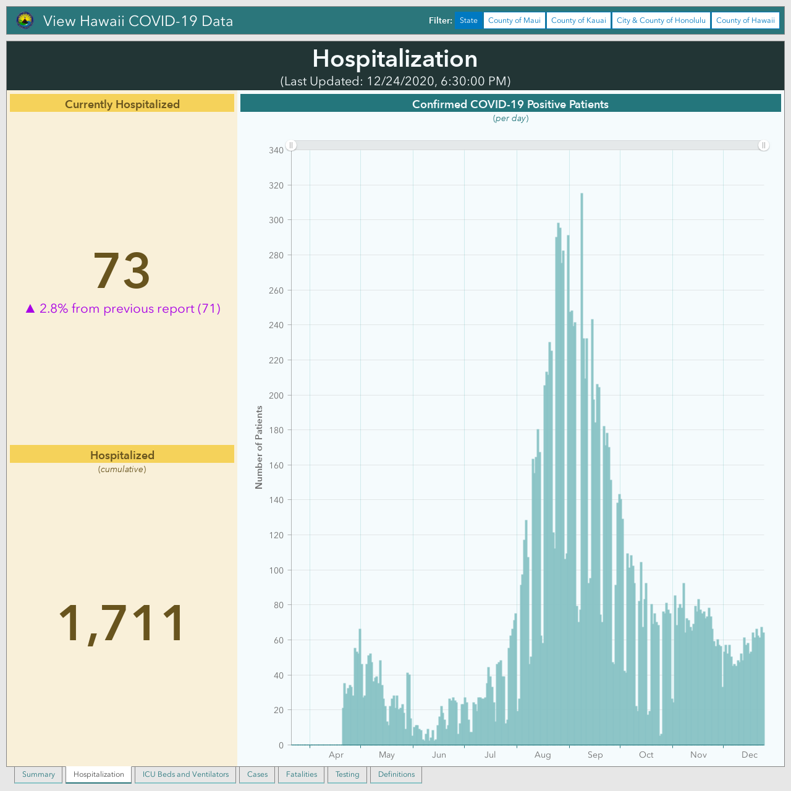Open the Definitions tab
The height and width of the screenshot is (791, 791).
click(396, 774)
